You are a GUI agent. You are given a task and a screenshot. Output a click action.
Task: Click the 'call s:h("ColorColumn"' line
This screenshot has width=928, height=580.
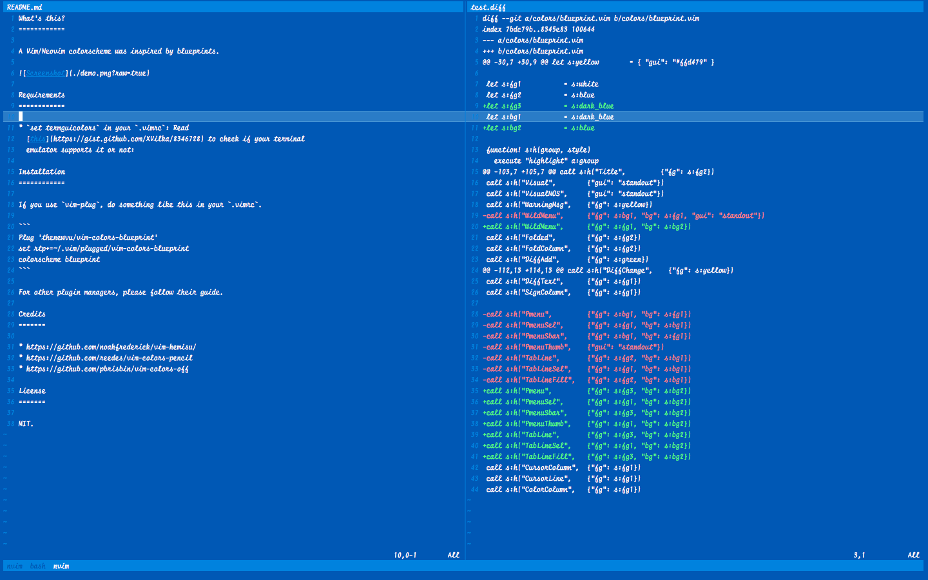pos(564,489)
